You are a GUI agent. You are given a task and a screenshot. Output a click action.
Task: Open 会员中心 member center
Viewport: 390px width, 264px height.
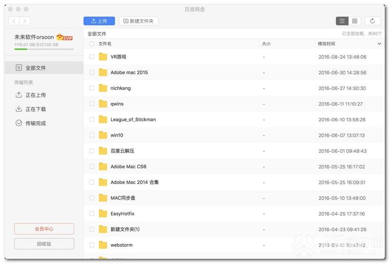pos(44,229)
